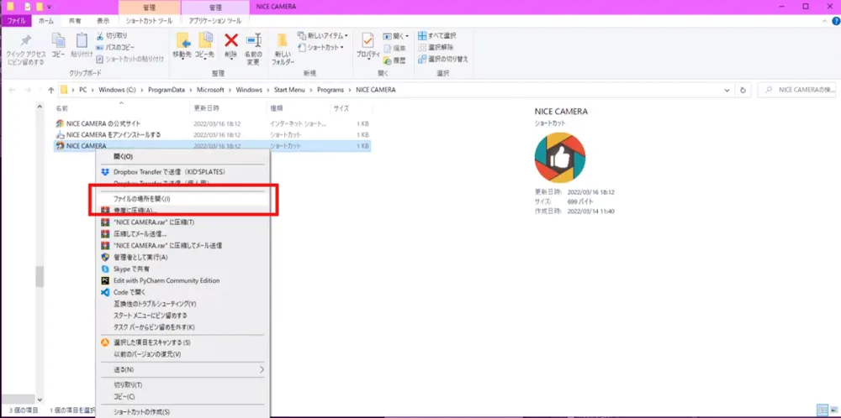Open the ファイル tab
Viewport: 841px width, 418px height.
coord(16,21)
